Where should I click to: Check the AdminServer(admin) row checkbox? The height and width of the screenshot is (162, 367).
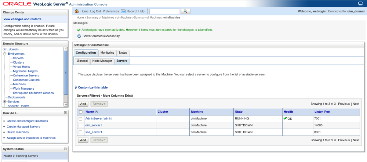[80, 119]
